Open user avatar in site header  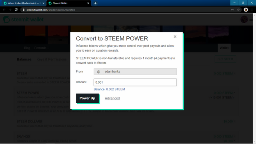(244, 20)
